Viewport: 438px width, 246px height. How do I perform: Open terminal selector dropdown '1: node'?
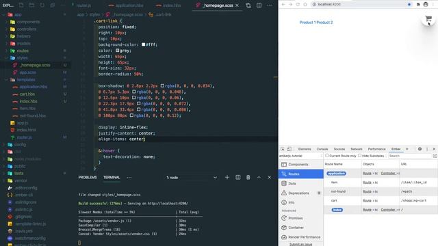[192, 178]
